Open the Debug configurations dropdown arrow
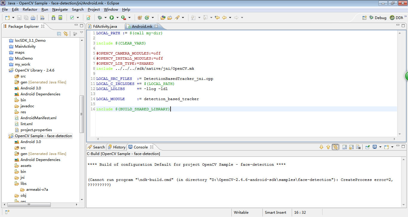The width and height of the screenshot is (408, 217). (x=105, y=18)
